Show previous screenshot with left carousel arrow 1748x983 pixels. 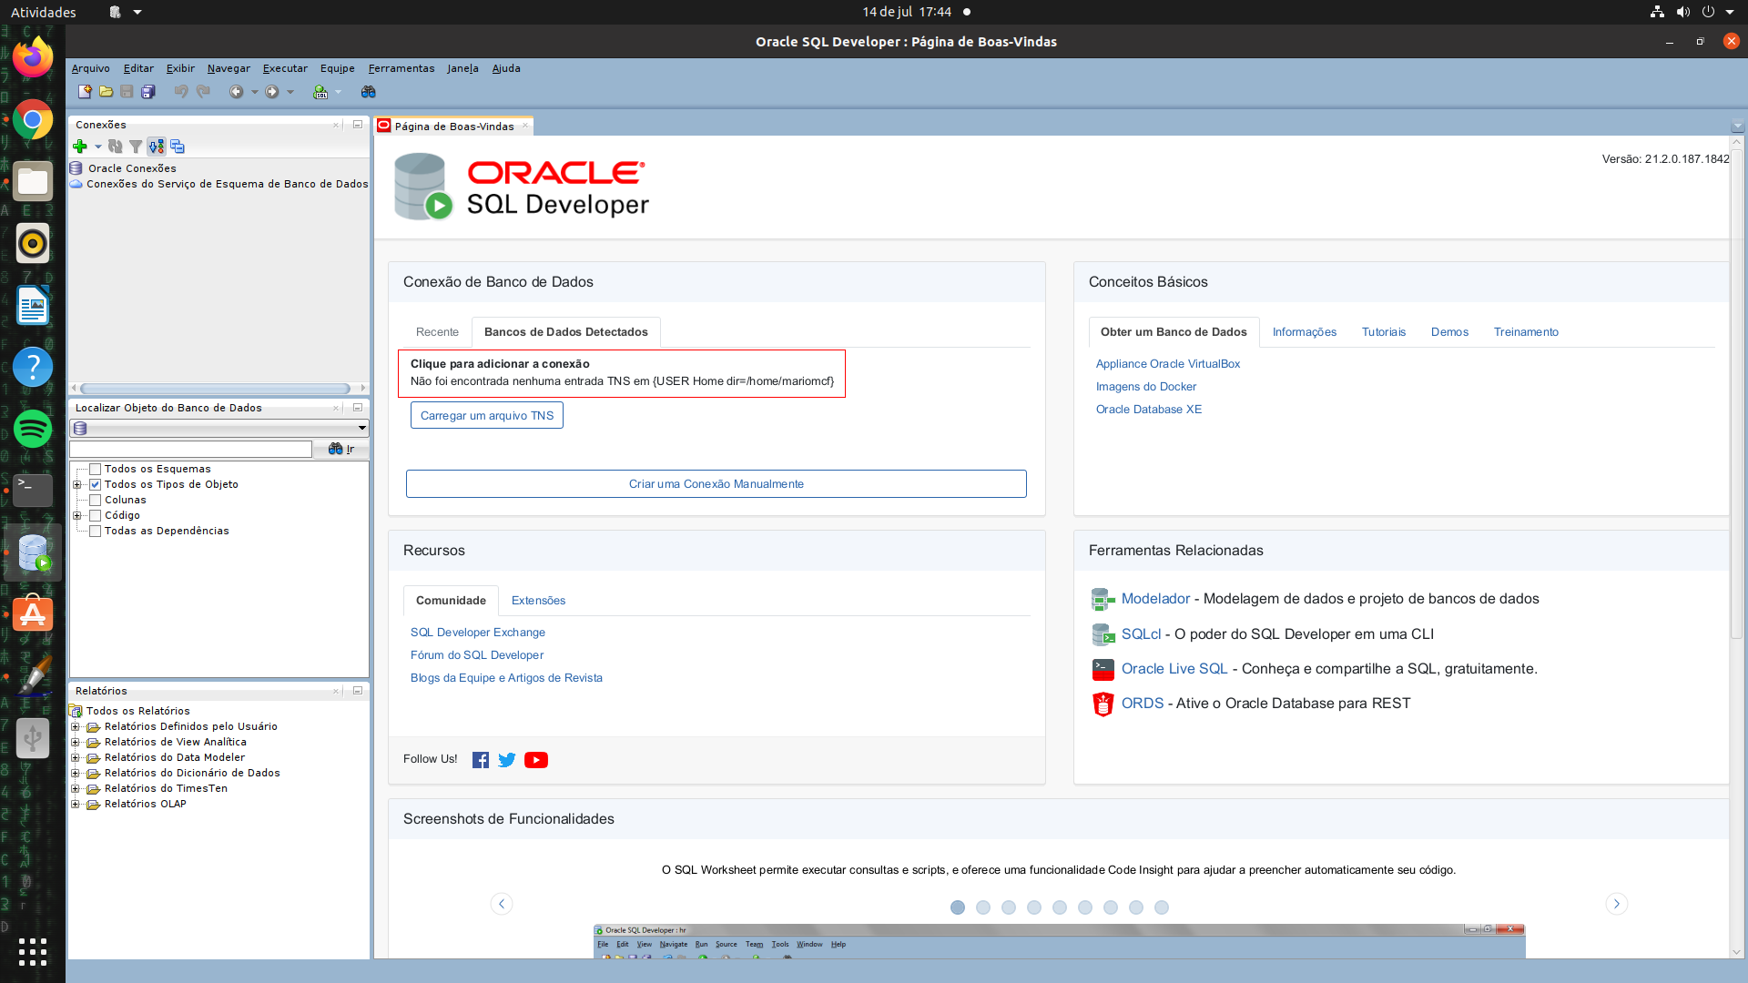[x=502, y=904]
